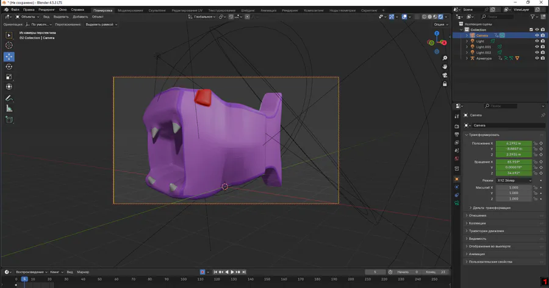Toggle auto-keying record button in timeline
549x288 pixels.
click(203, 272)
